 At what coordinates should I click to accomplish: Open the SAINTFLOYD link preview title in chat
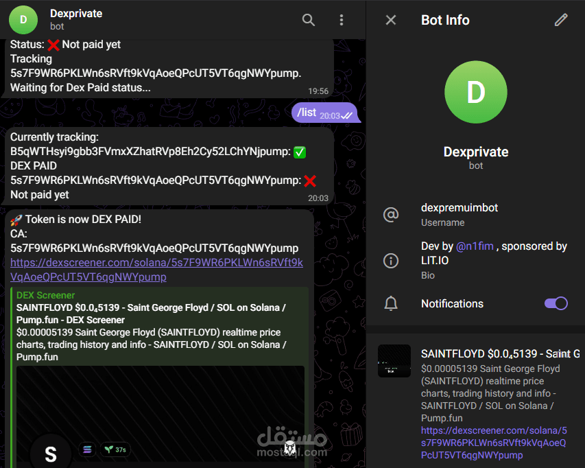pos(151,314)
